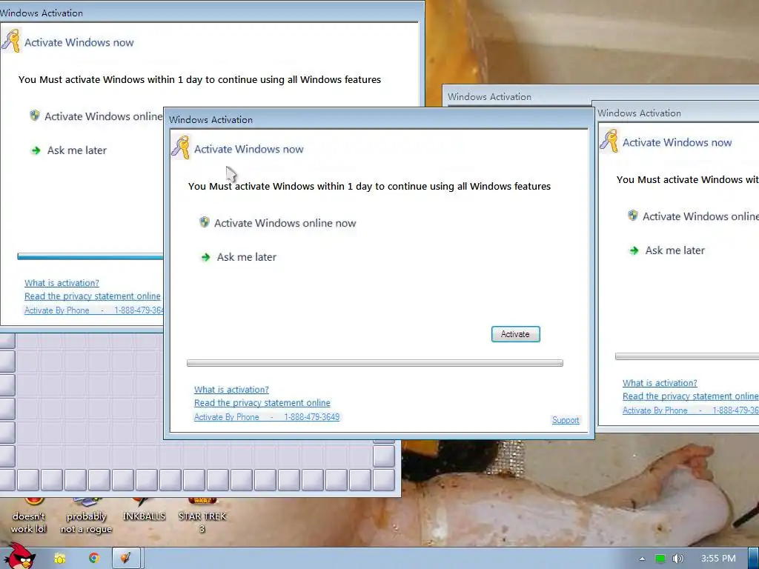Select 'Ask me later' in right background window

point(675,250)
